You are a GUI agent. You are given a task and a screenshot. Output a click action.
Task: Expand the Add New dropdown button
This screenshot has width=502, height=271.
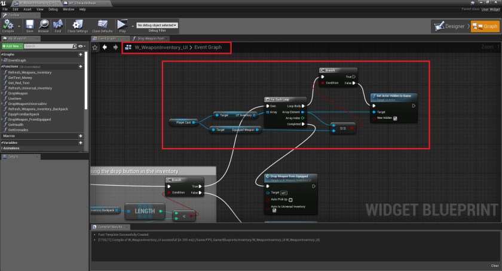coord(13,46)
